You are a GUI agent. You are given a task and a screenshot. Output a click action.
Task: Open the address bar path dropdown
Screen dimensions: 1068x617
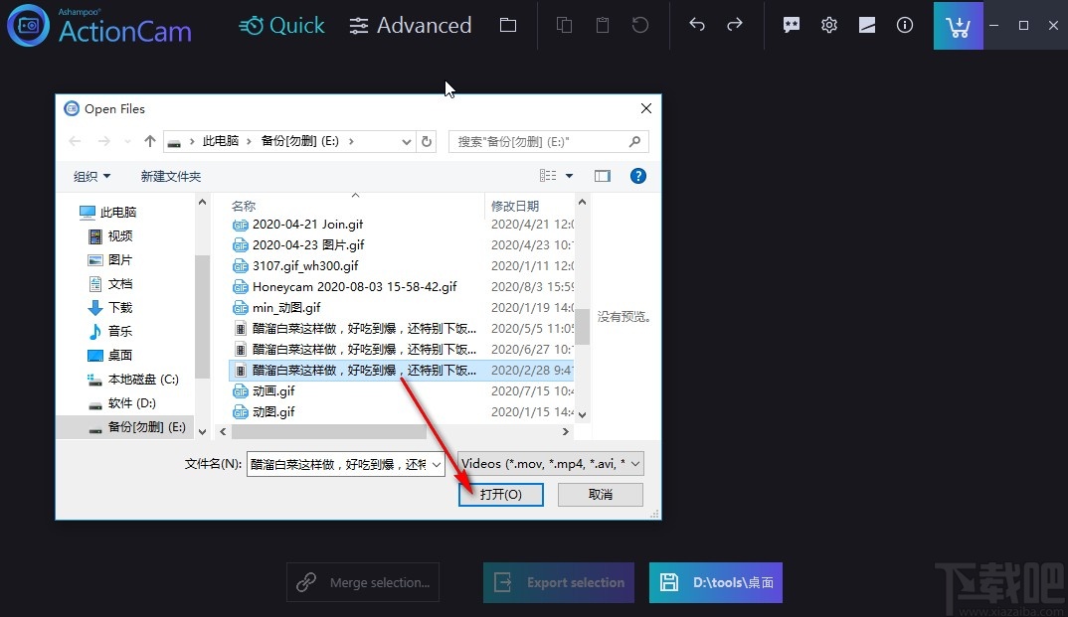406,141
